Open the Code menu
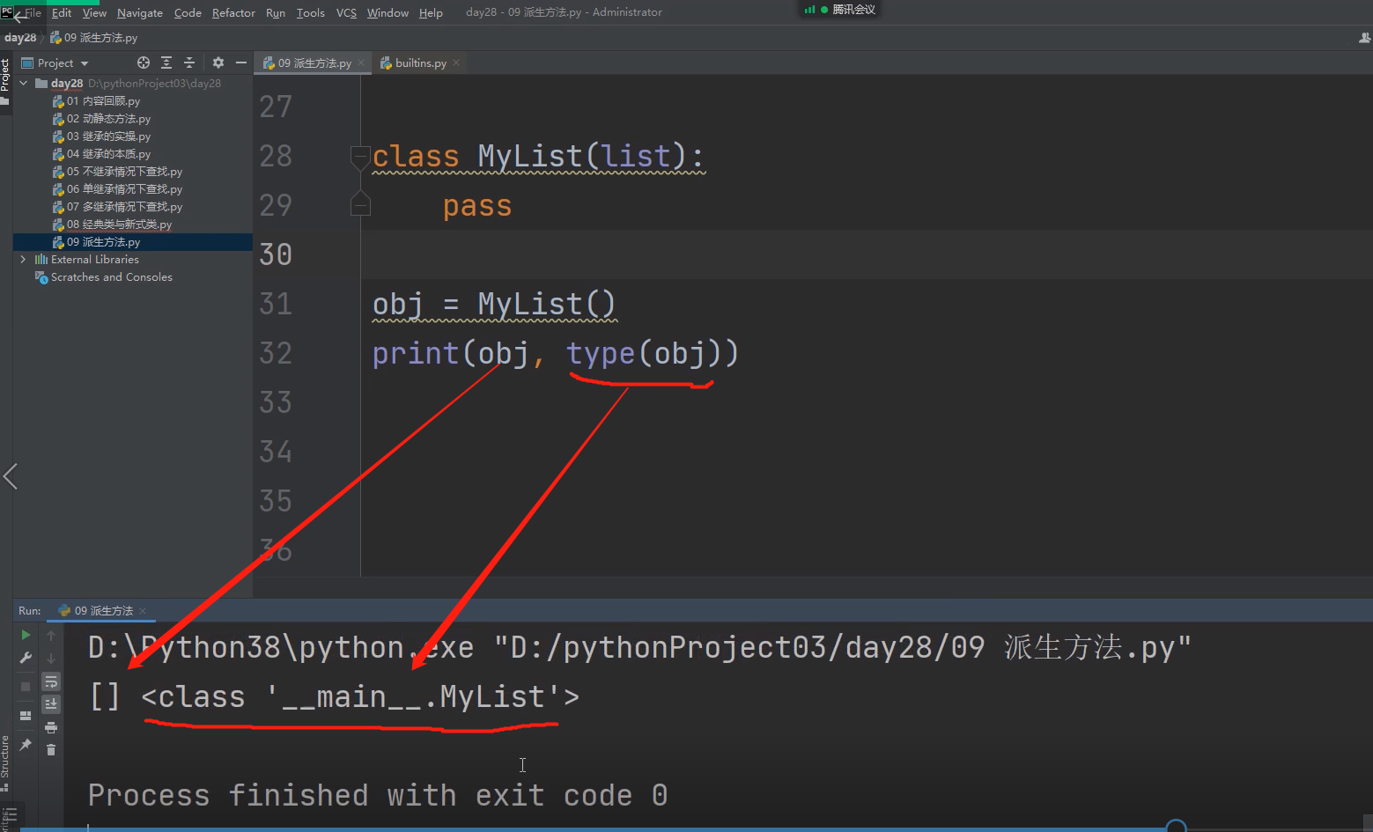 (188, 12)
